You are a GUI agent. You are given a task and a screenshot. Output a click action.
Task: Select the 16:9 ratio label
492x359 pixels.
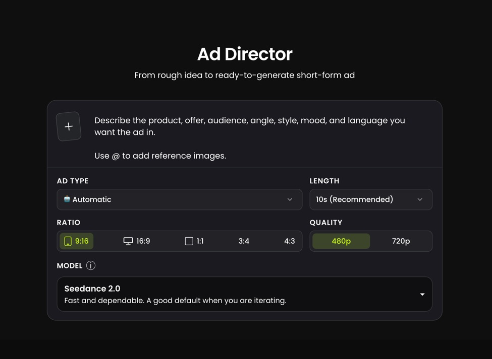pyautogui.click(x=143, y=241)
